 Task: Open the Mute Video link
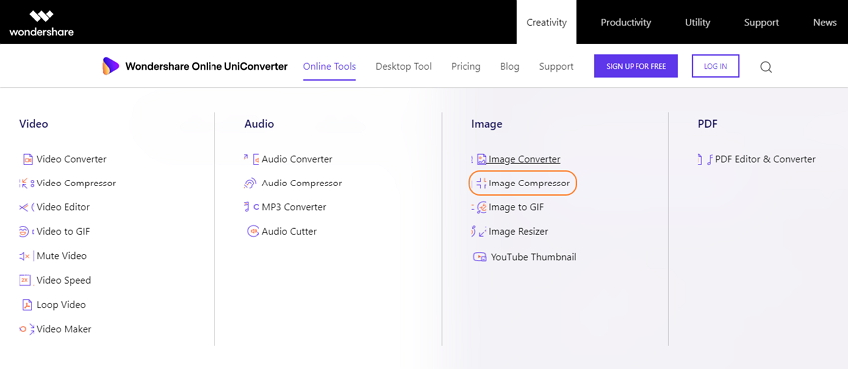(x=62, y=256)
